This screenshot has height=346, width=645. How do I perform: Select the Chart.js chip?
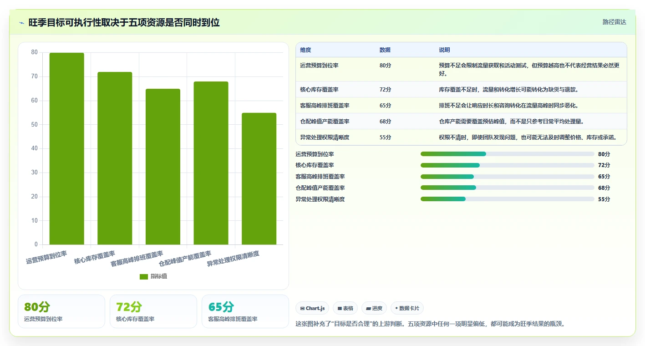point(312,308)
